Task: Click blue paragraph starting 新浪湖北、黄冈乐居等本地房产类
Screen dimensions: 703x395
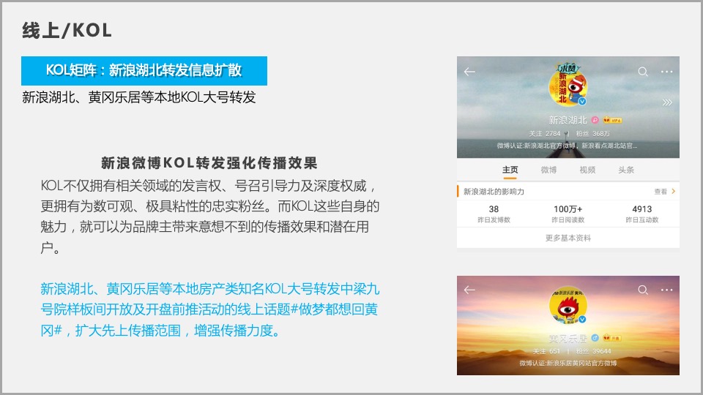Action: [210, 309]
